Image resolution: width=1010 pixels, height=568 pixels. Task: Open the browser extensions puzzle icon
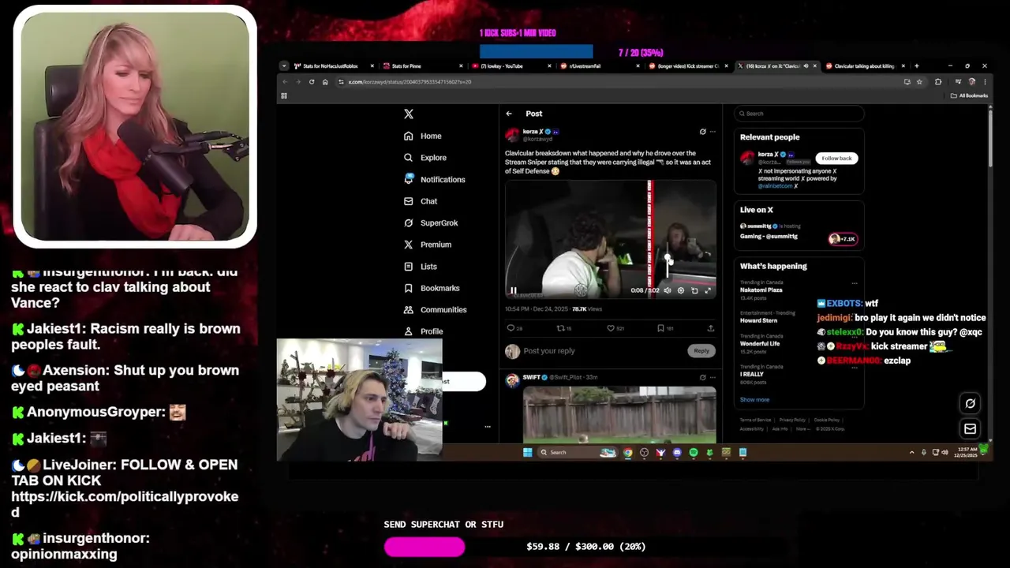[938, 82]
